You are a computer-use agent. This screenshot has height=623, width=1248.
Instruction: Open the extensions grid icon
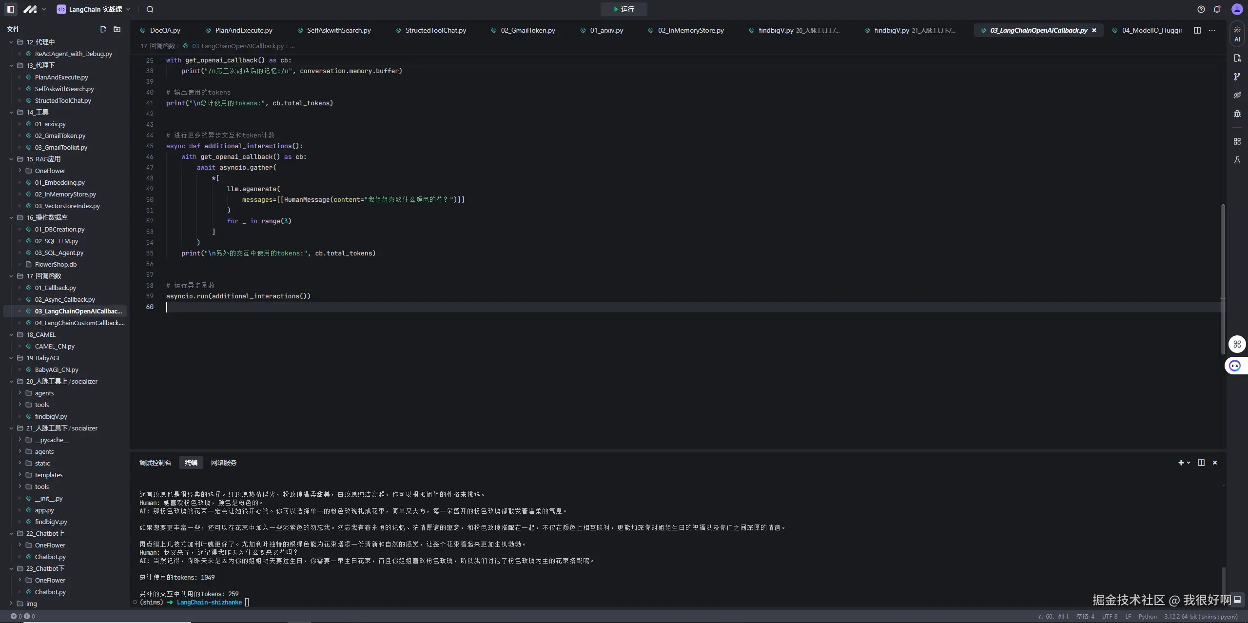[1237, 141]
